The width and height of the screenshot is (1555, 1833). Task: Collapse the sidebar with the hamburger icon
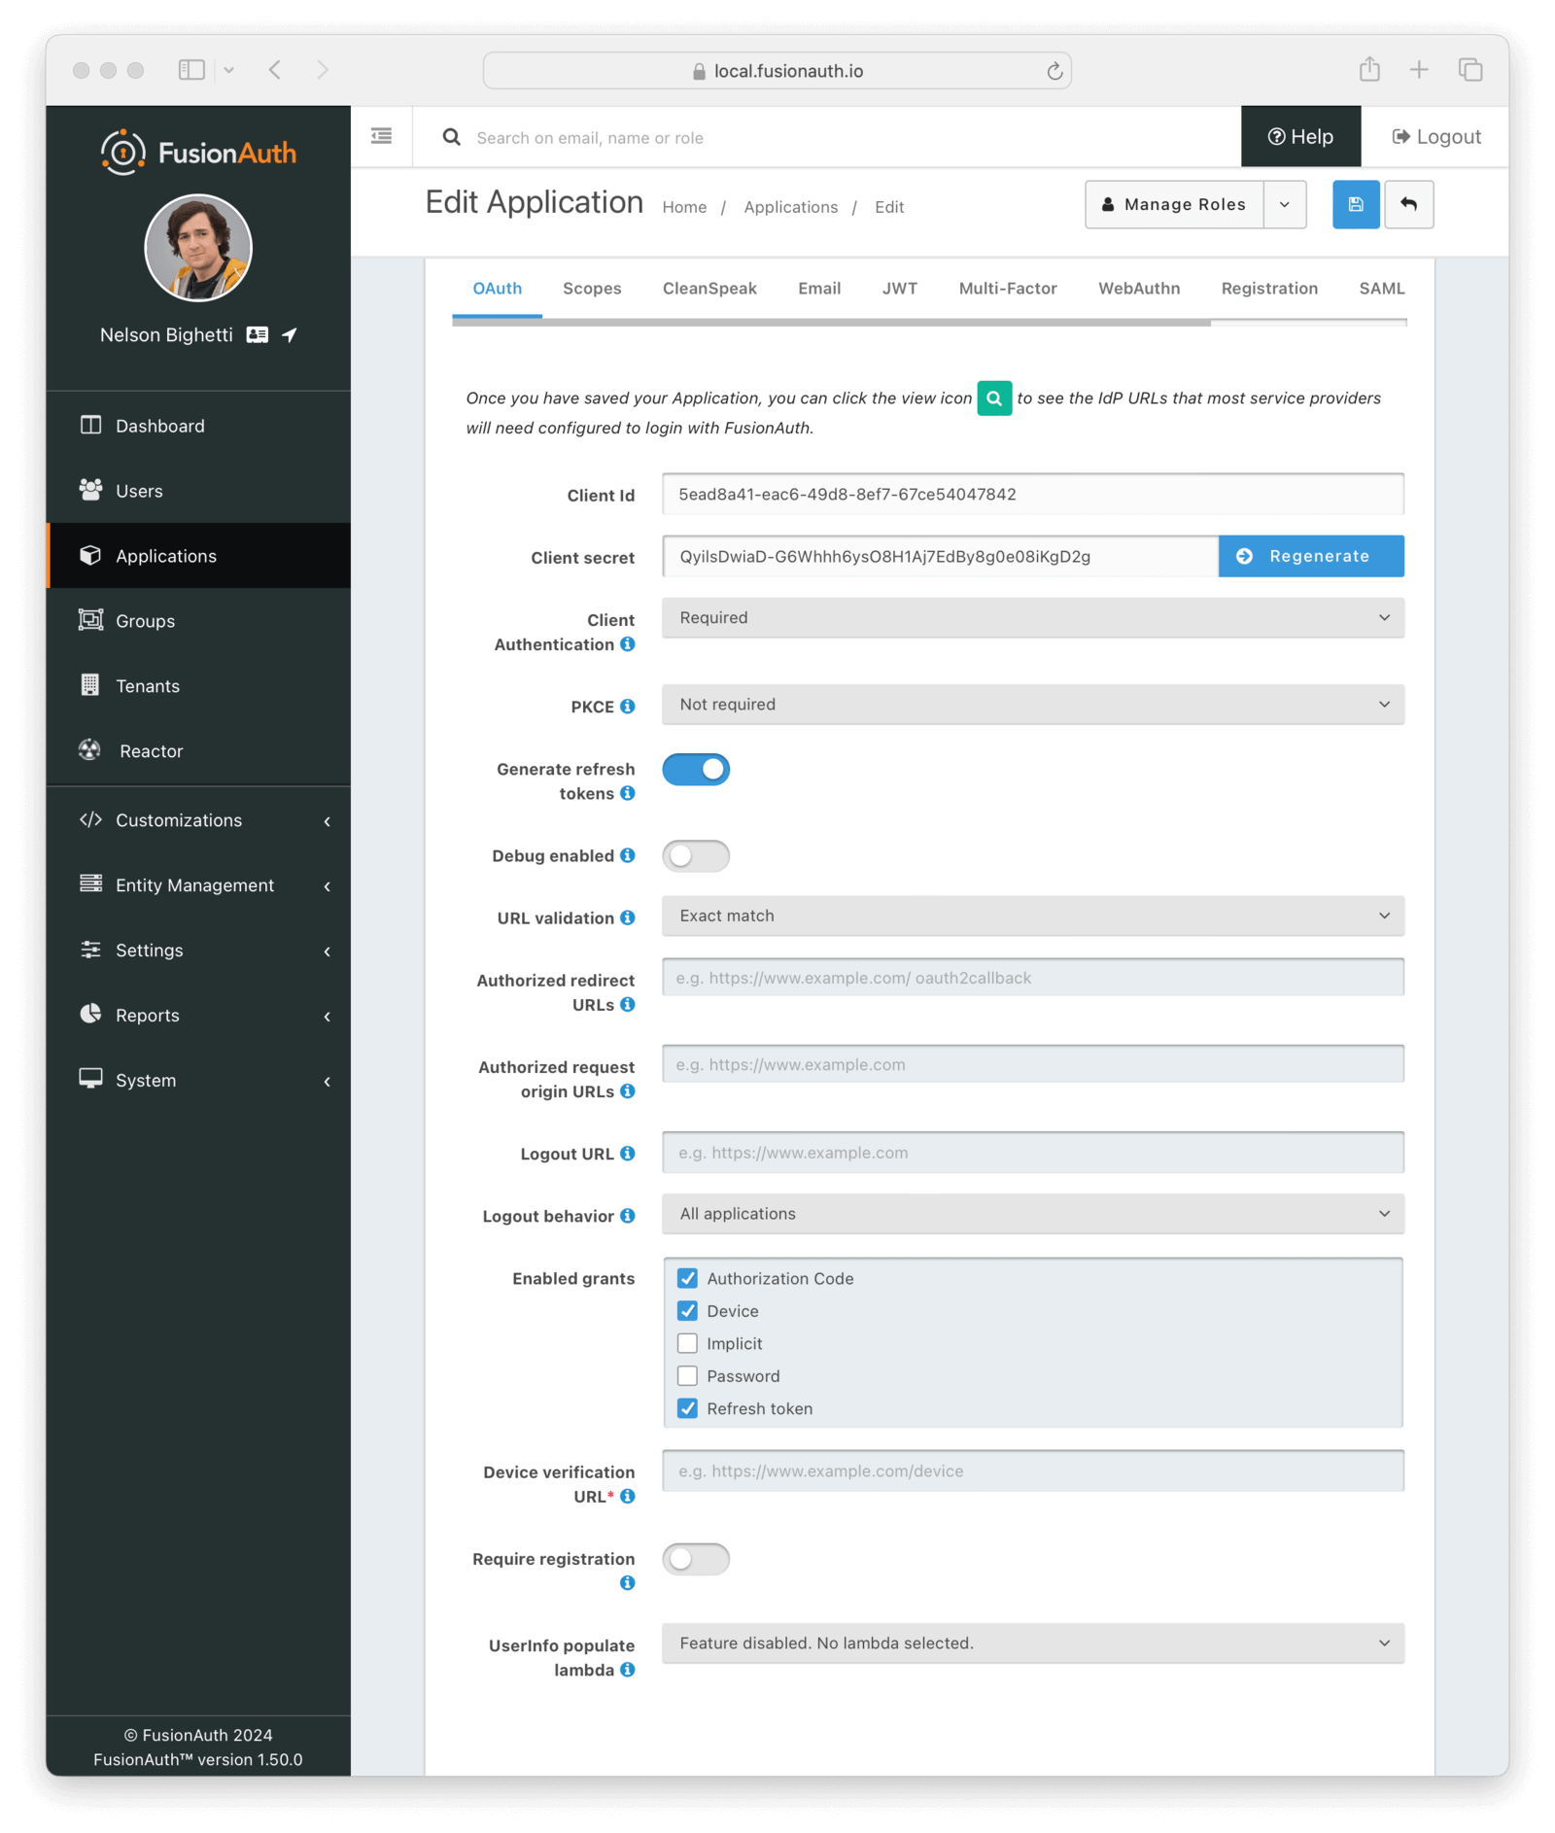[380, 136]
